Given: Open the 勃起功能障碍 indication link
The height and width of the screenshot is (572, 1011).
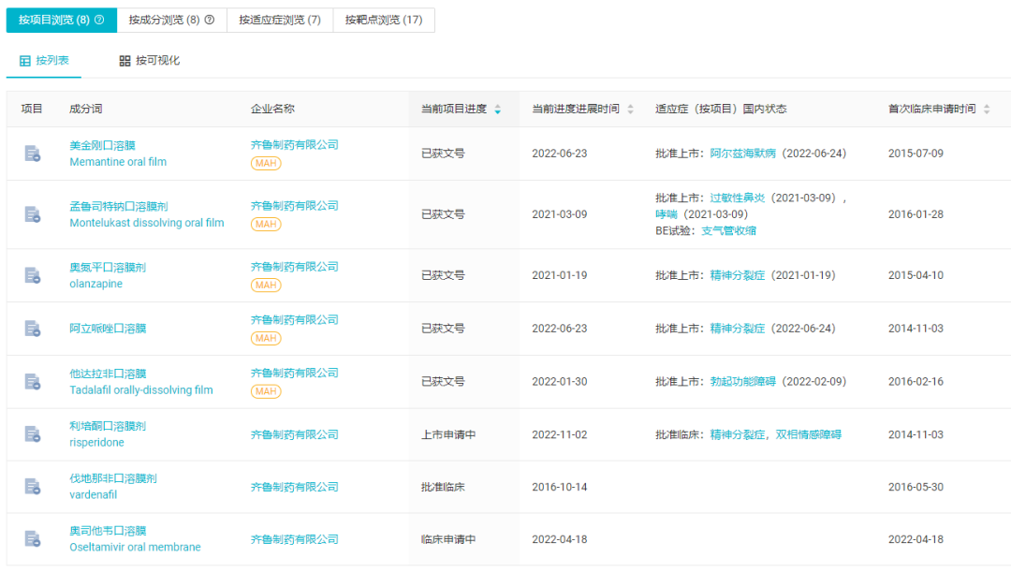Looking at the screenshot, I should (743, 382).
